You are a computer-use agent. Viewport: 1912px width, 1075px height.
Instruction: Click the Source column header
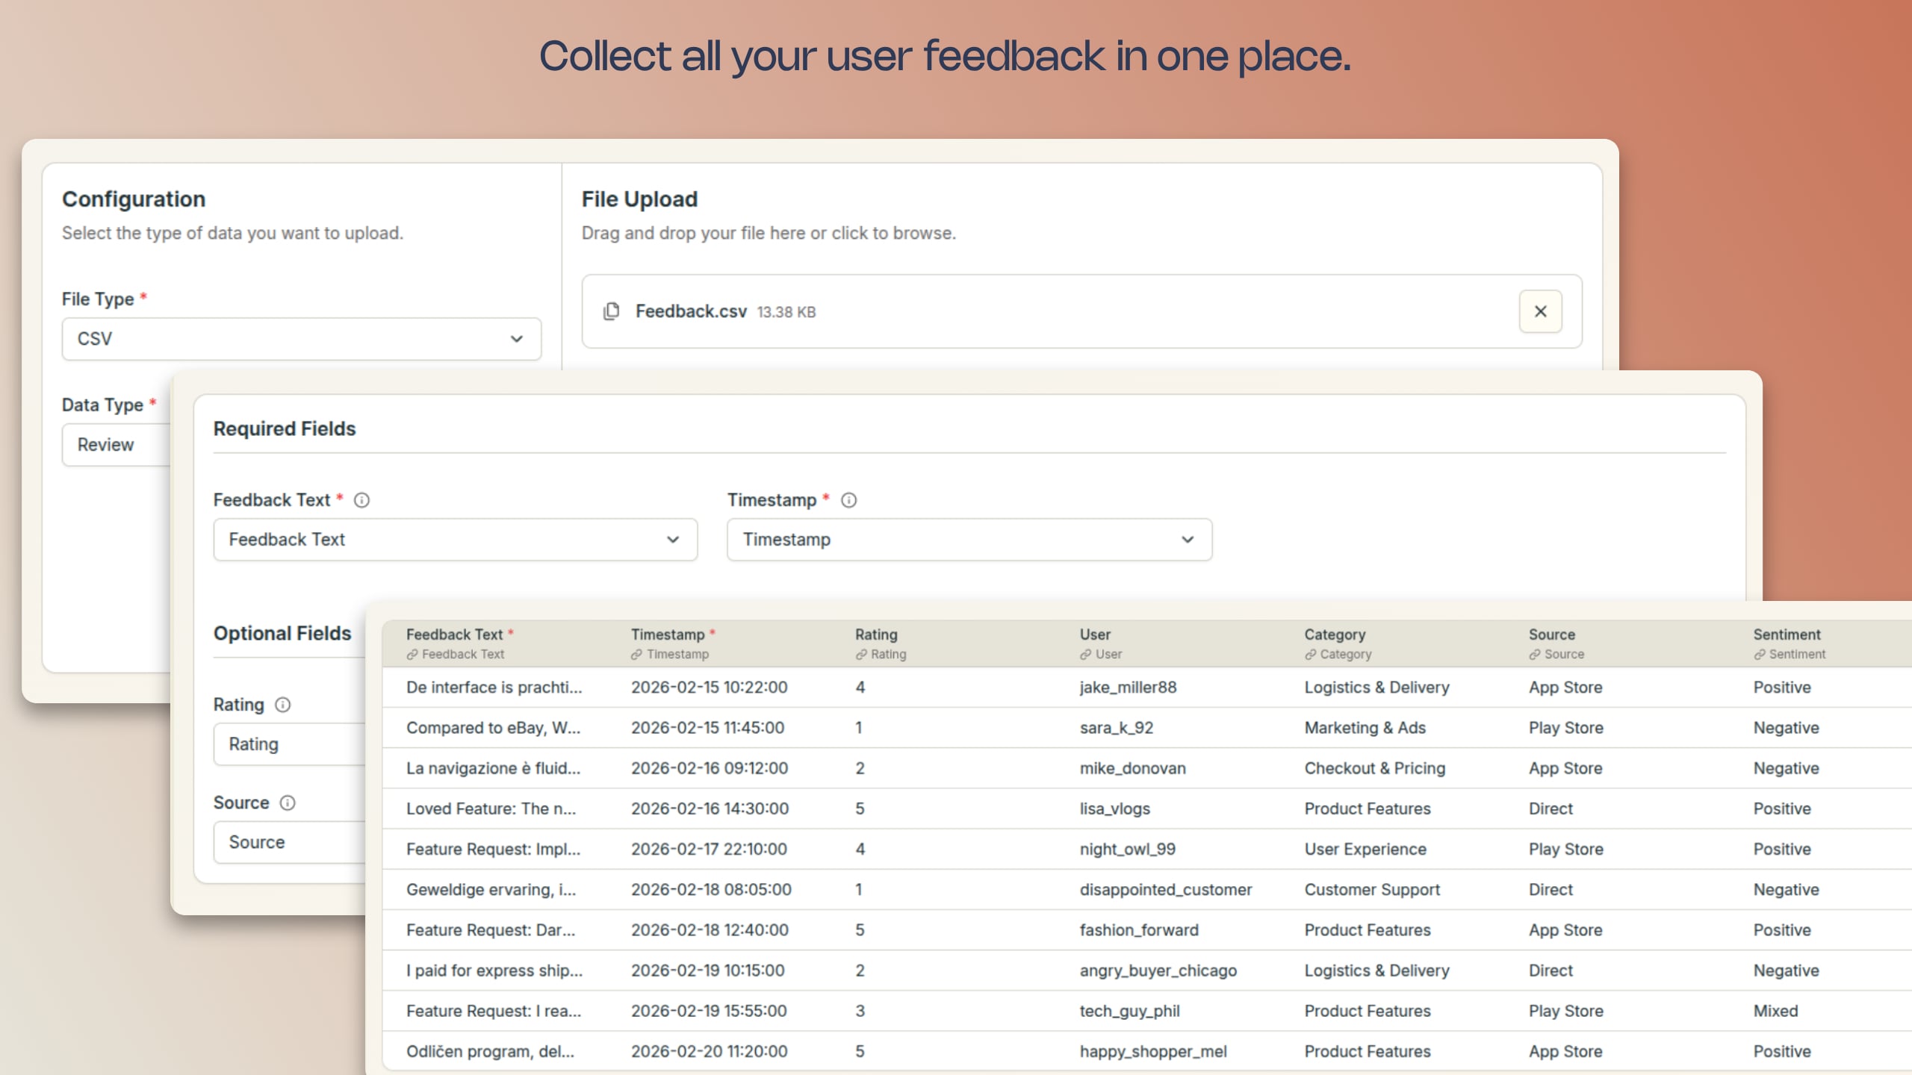[x=1551, y=635]
